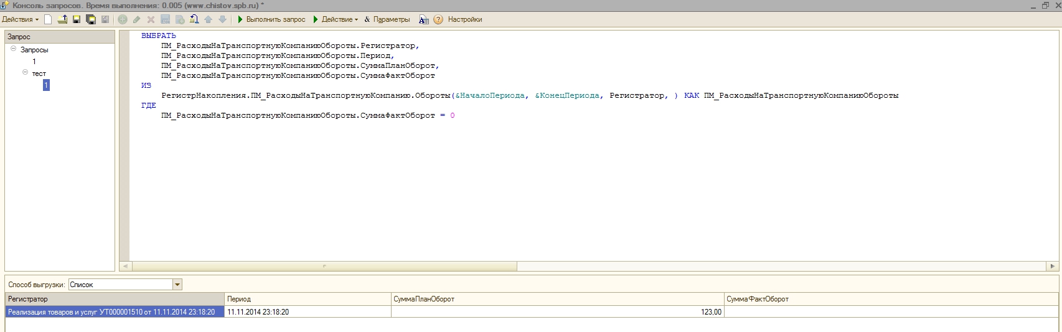The width and height of the screenshot is (1062, 332).
Task: Click the new file icon in toolbar
Action: [48, 19]
